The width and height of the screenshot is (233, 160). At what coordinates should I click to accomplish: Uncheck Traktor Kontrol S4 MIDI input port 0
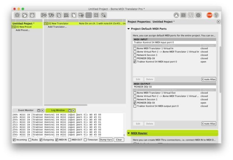135,62
